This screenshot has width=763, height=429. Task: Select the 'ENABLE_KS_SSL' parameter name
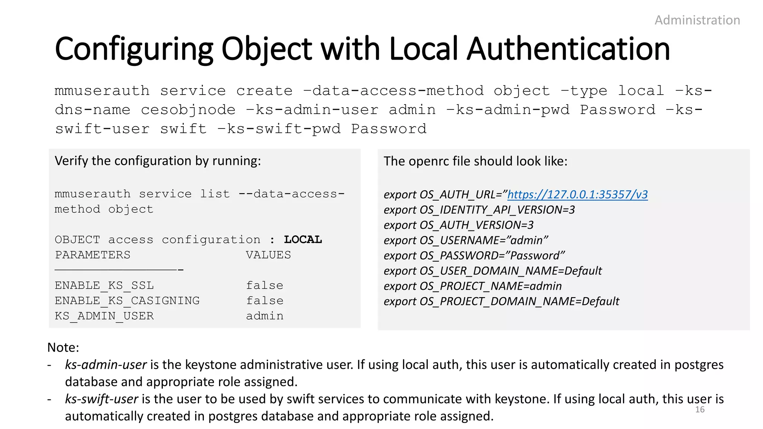coord(104,286)
